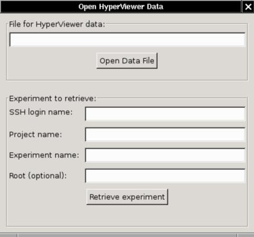This screenshot has width=254, height=237.
Task: Click empty space beside the Open Data File button
Action: click(201, 61)
